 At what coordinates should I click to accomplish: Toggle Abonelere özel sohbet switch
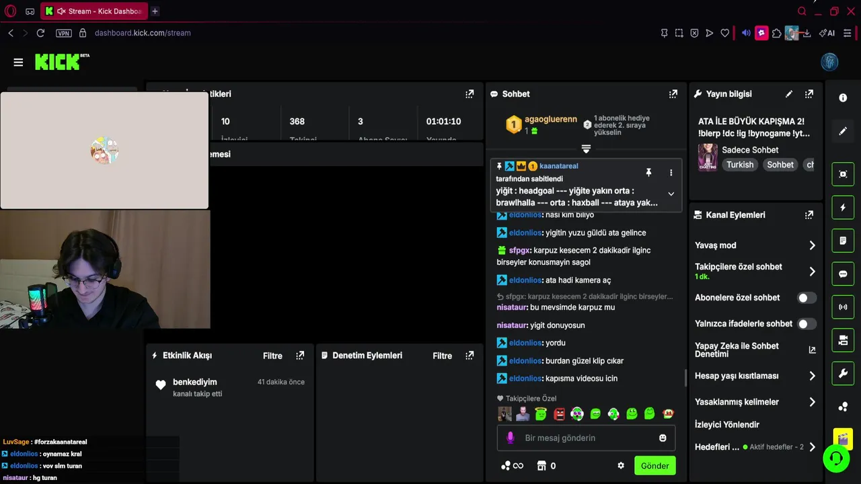(807, 298)
